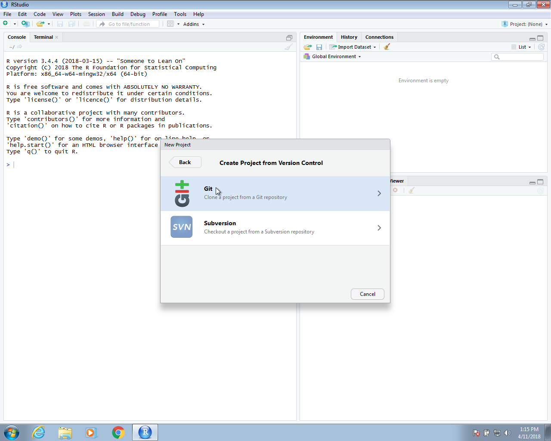Screen dimensions: 551x441
Task: Select Git to clone a repository
Action: (x=275, y=193)
